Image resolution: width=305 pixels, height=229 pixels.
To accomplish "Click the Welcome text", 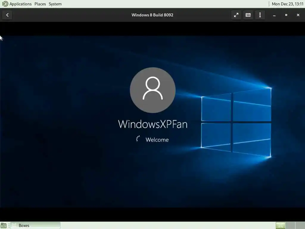I will click(x=157, y=140).
